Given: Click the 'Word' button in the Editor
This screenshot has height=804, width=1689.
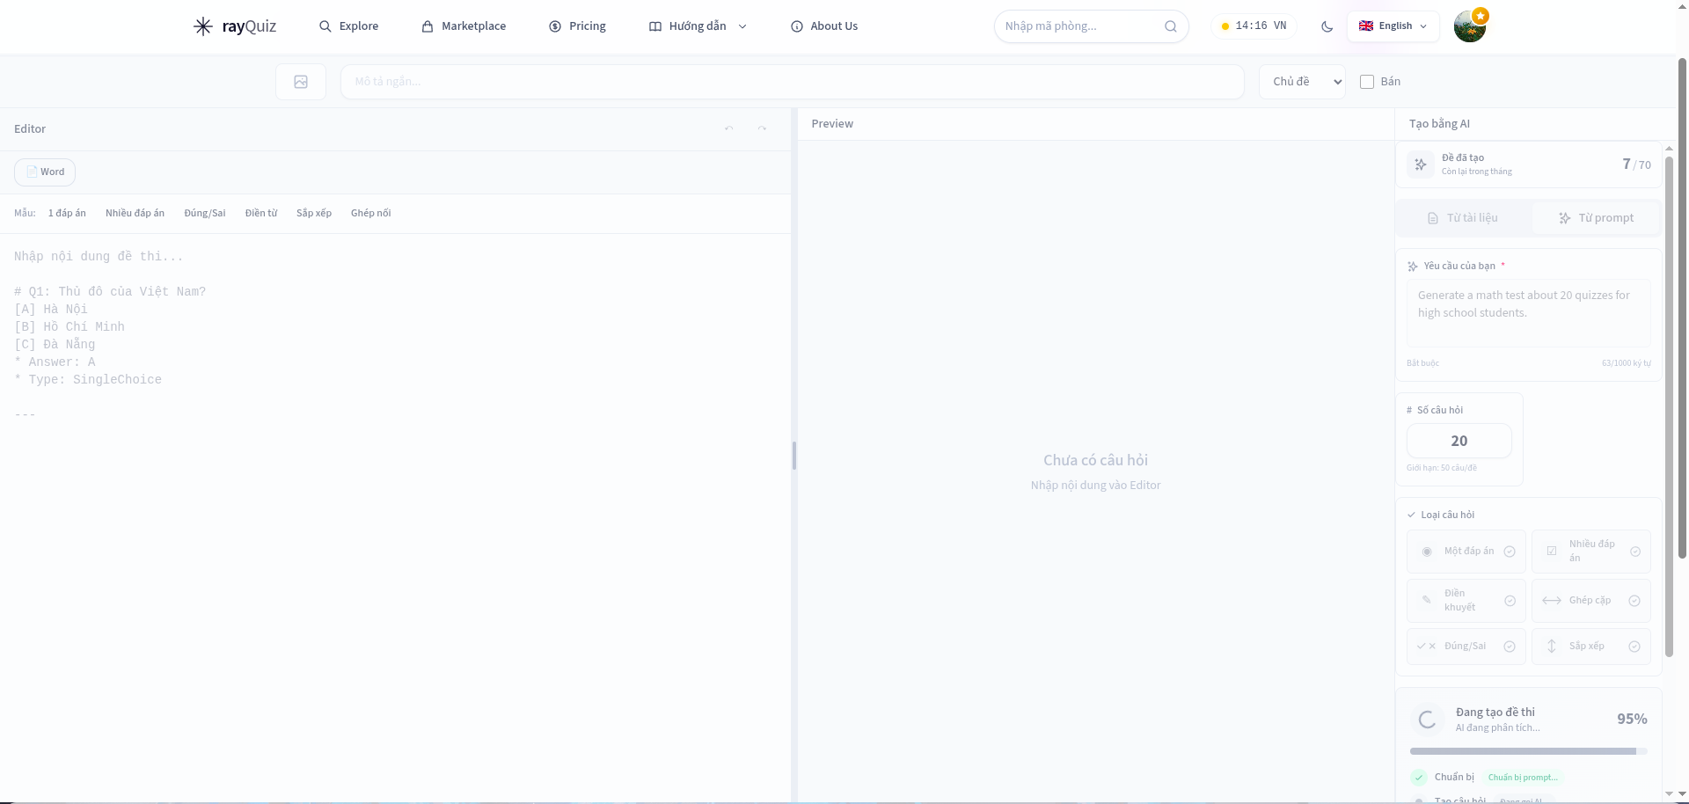Looking at the screenshot, I should (x=45, y=172).
